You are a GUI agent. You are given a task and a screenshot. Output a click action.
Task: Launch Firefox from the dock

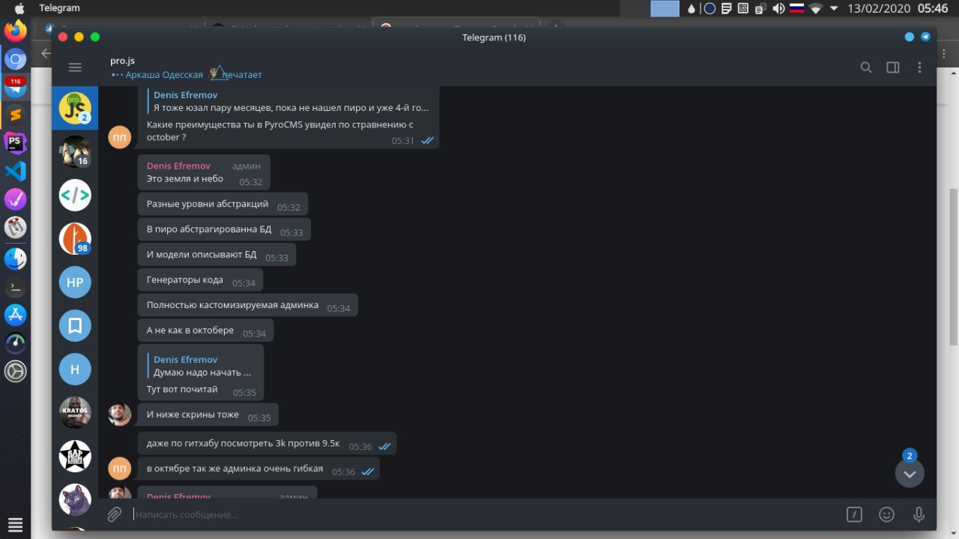point(15,31)
